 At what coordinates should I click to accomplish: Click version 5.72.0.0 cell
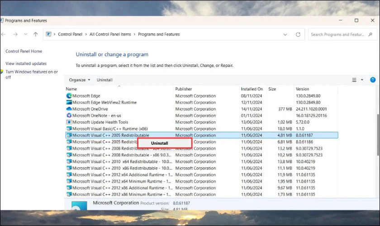(303, 122)
